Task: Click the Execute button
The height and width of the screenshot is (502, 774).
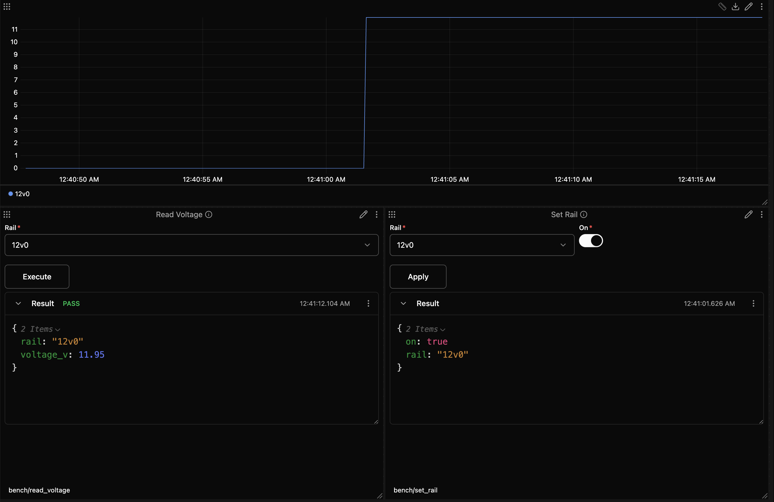Action: (x=37, y=276)
